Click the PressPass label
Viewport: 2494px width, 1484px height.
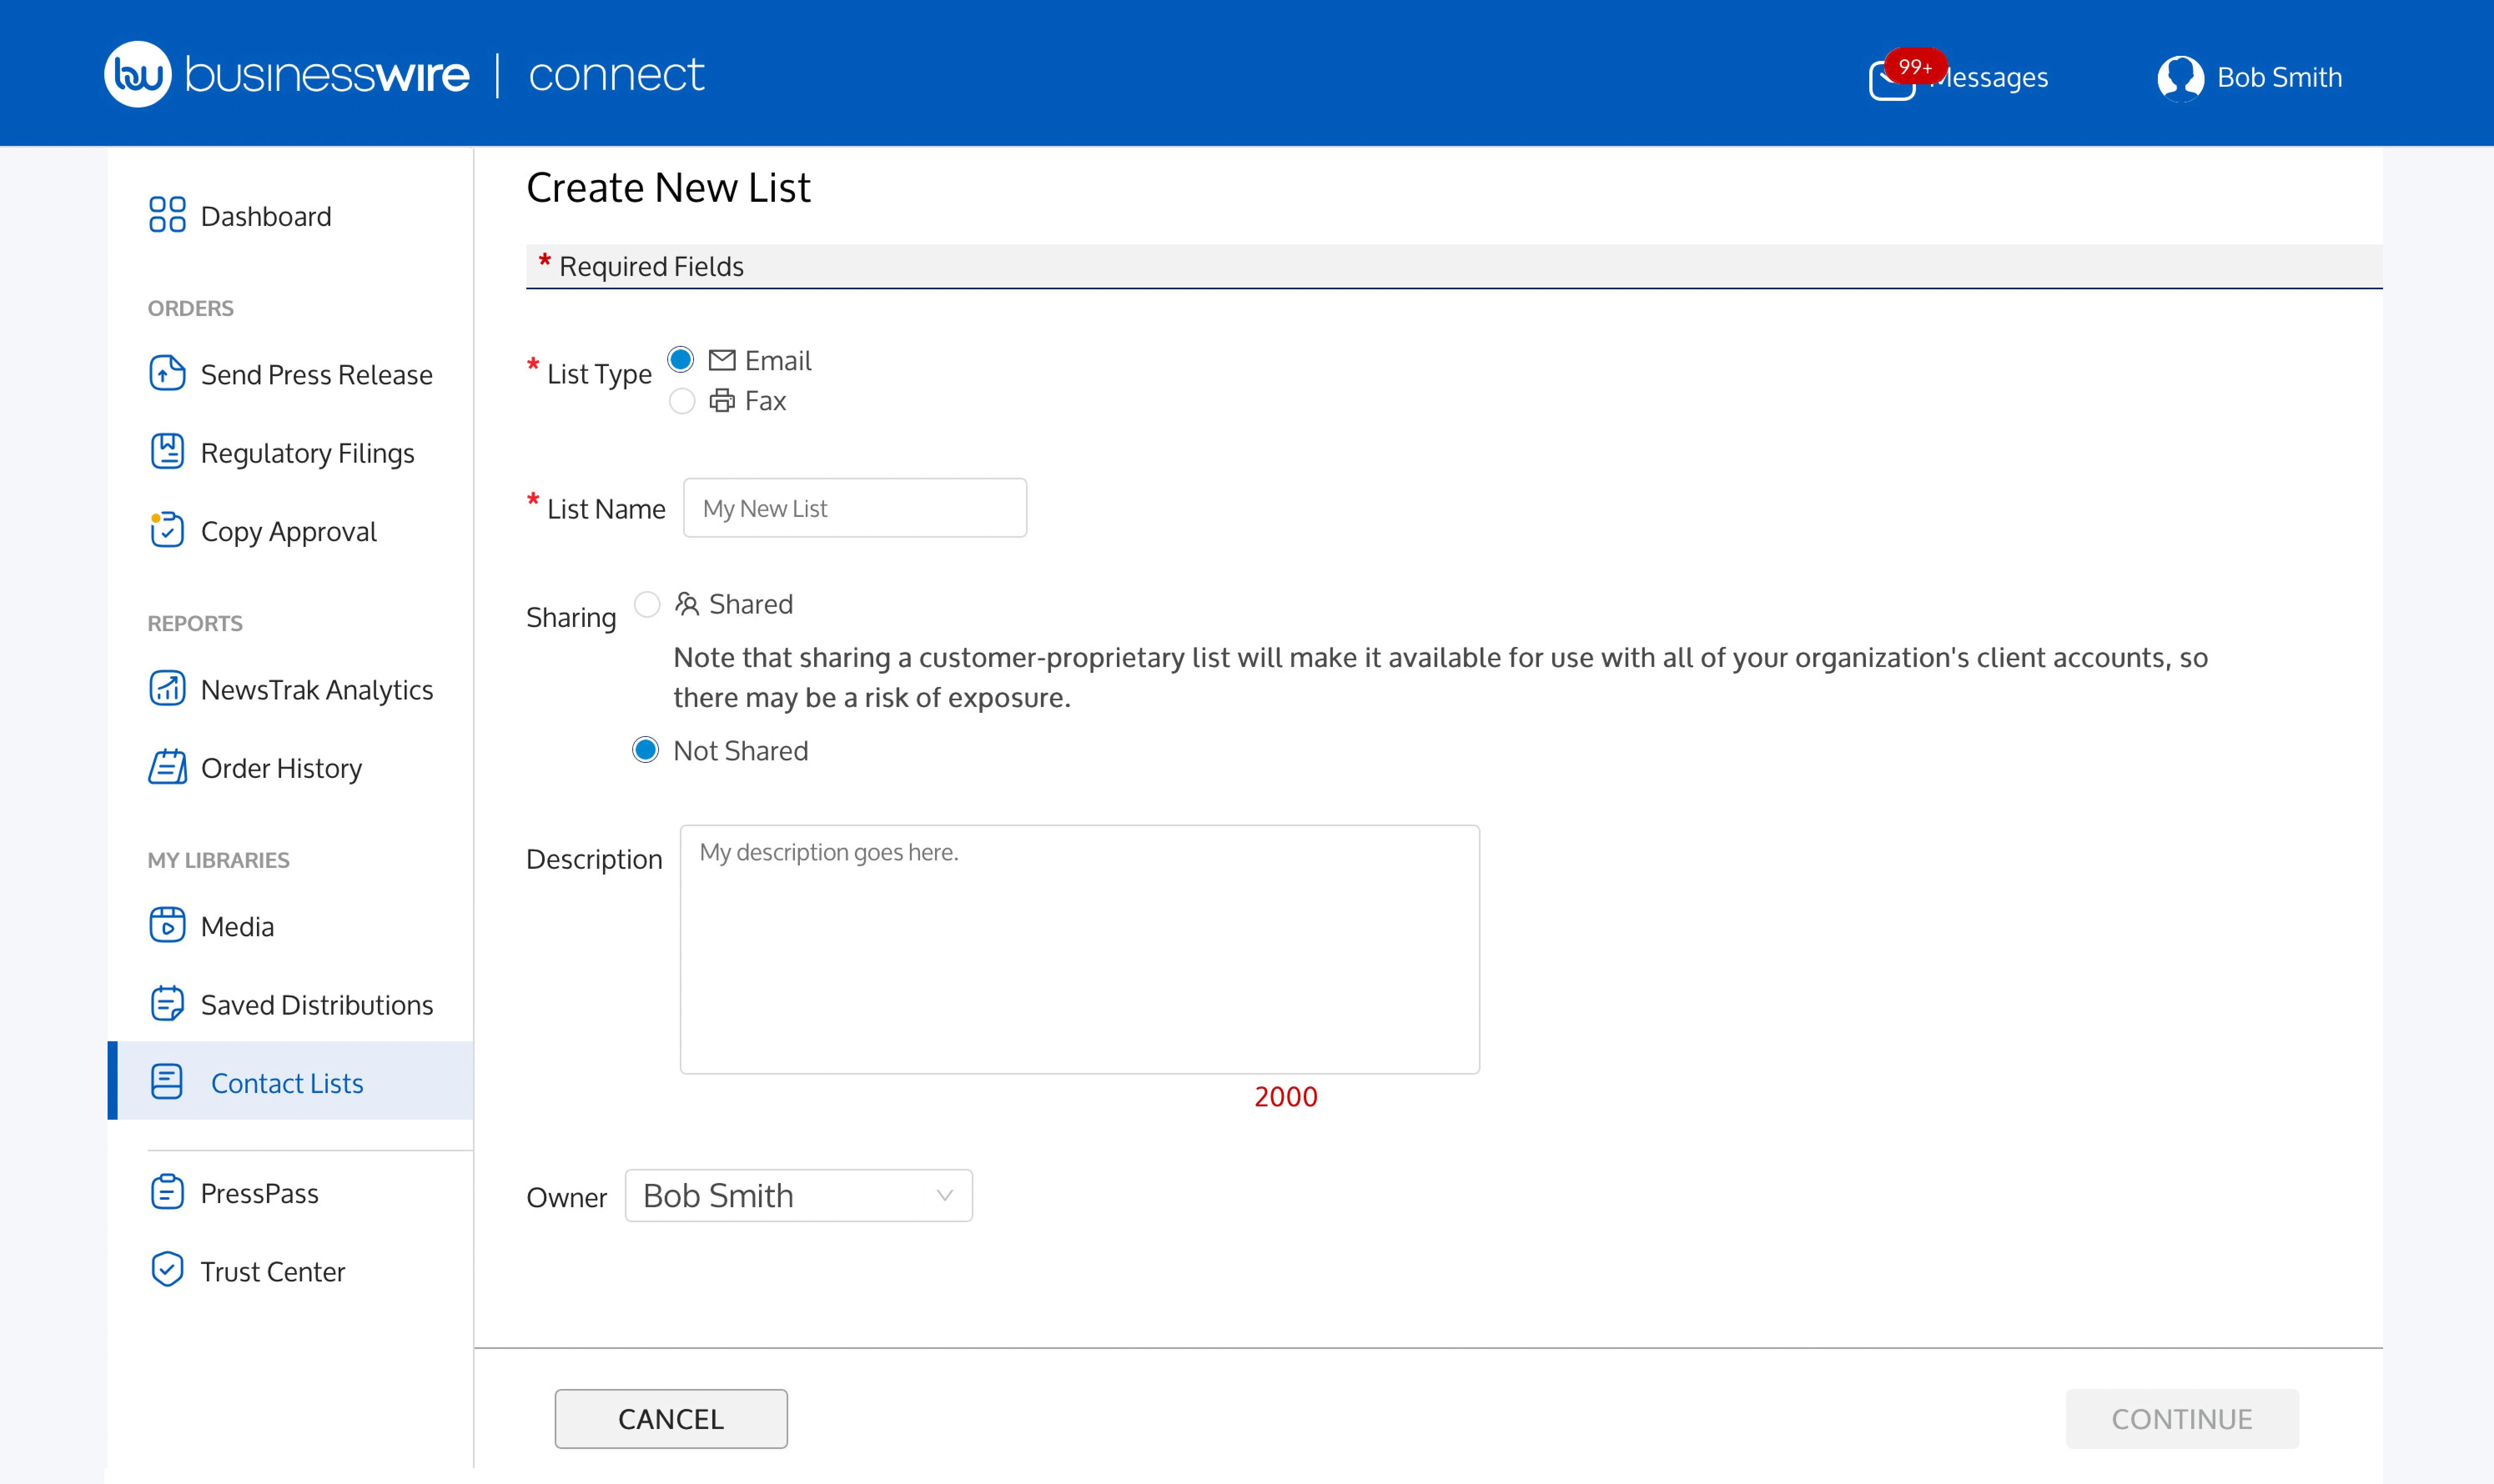pos(260,1193)
